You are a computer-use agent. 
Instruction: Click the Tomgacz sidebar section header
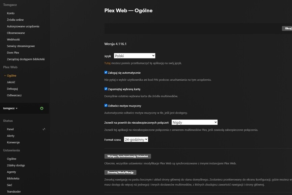pos(10,5)
